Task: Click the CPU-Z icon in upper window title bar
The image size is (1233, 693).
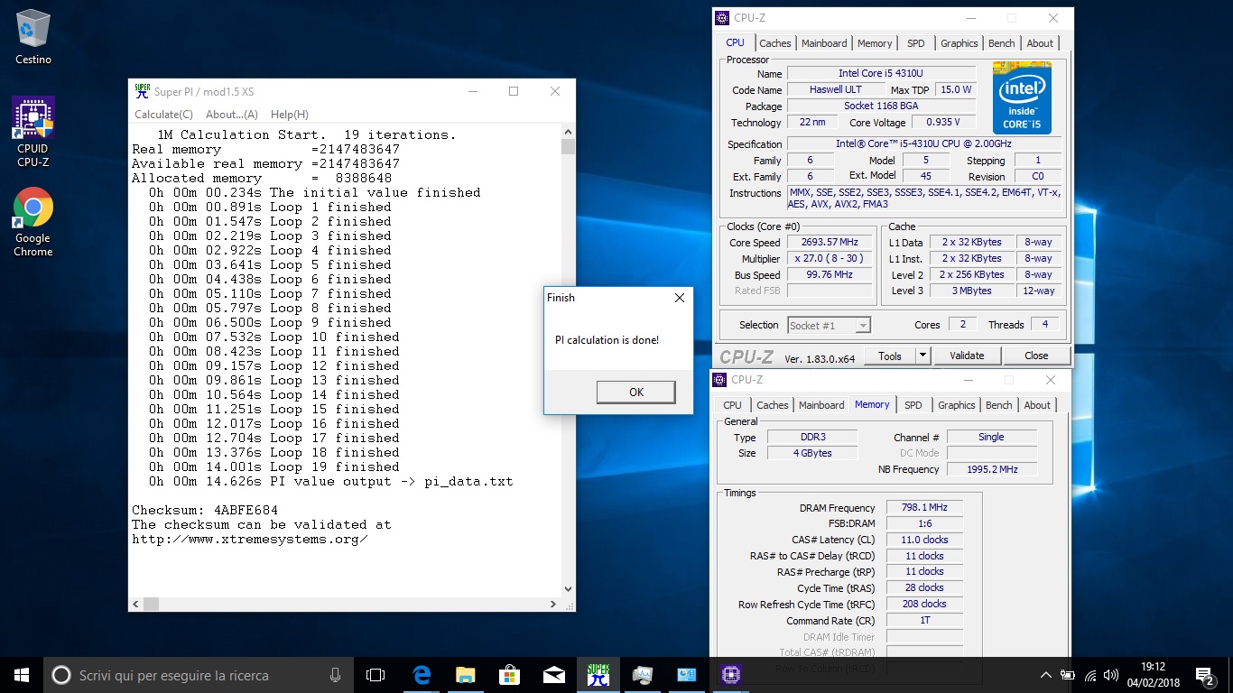Action: point(722,18)
